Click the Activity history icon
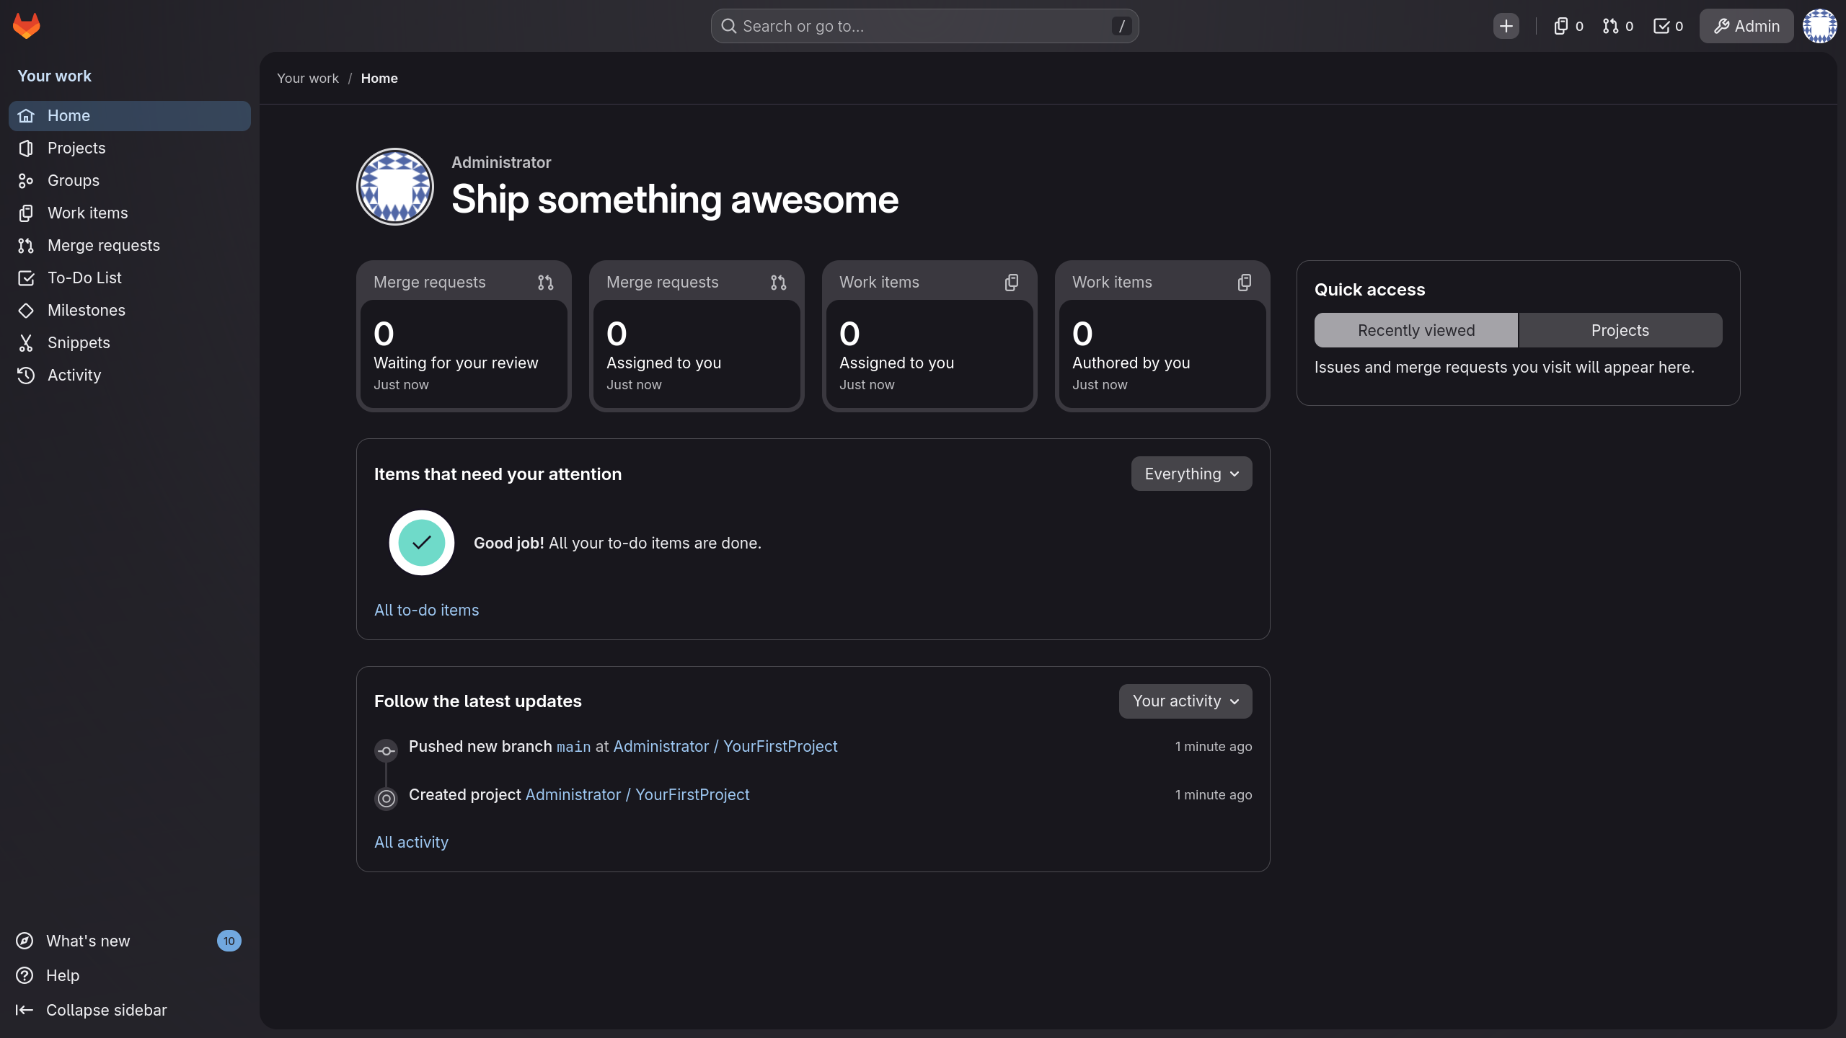Image resolution: width=1846 pixels, height=1038 pixels. pyautogui.click(x=26, y=375)
